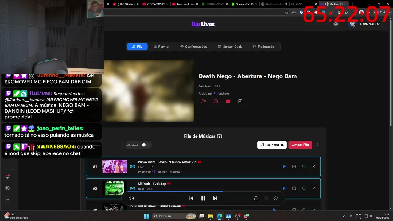
Task: Click the Limpar Fila button
Action: (x=300, y=145)
